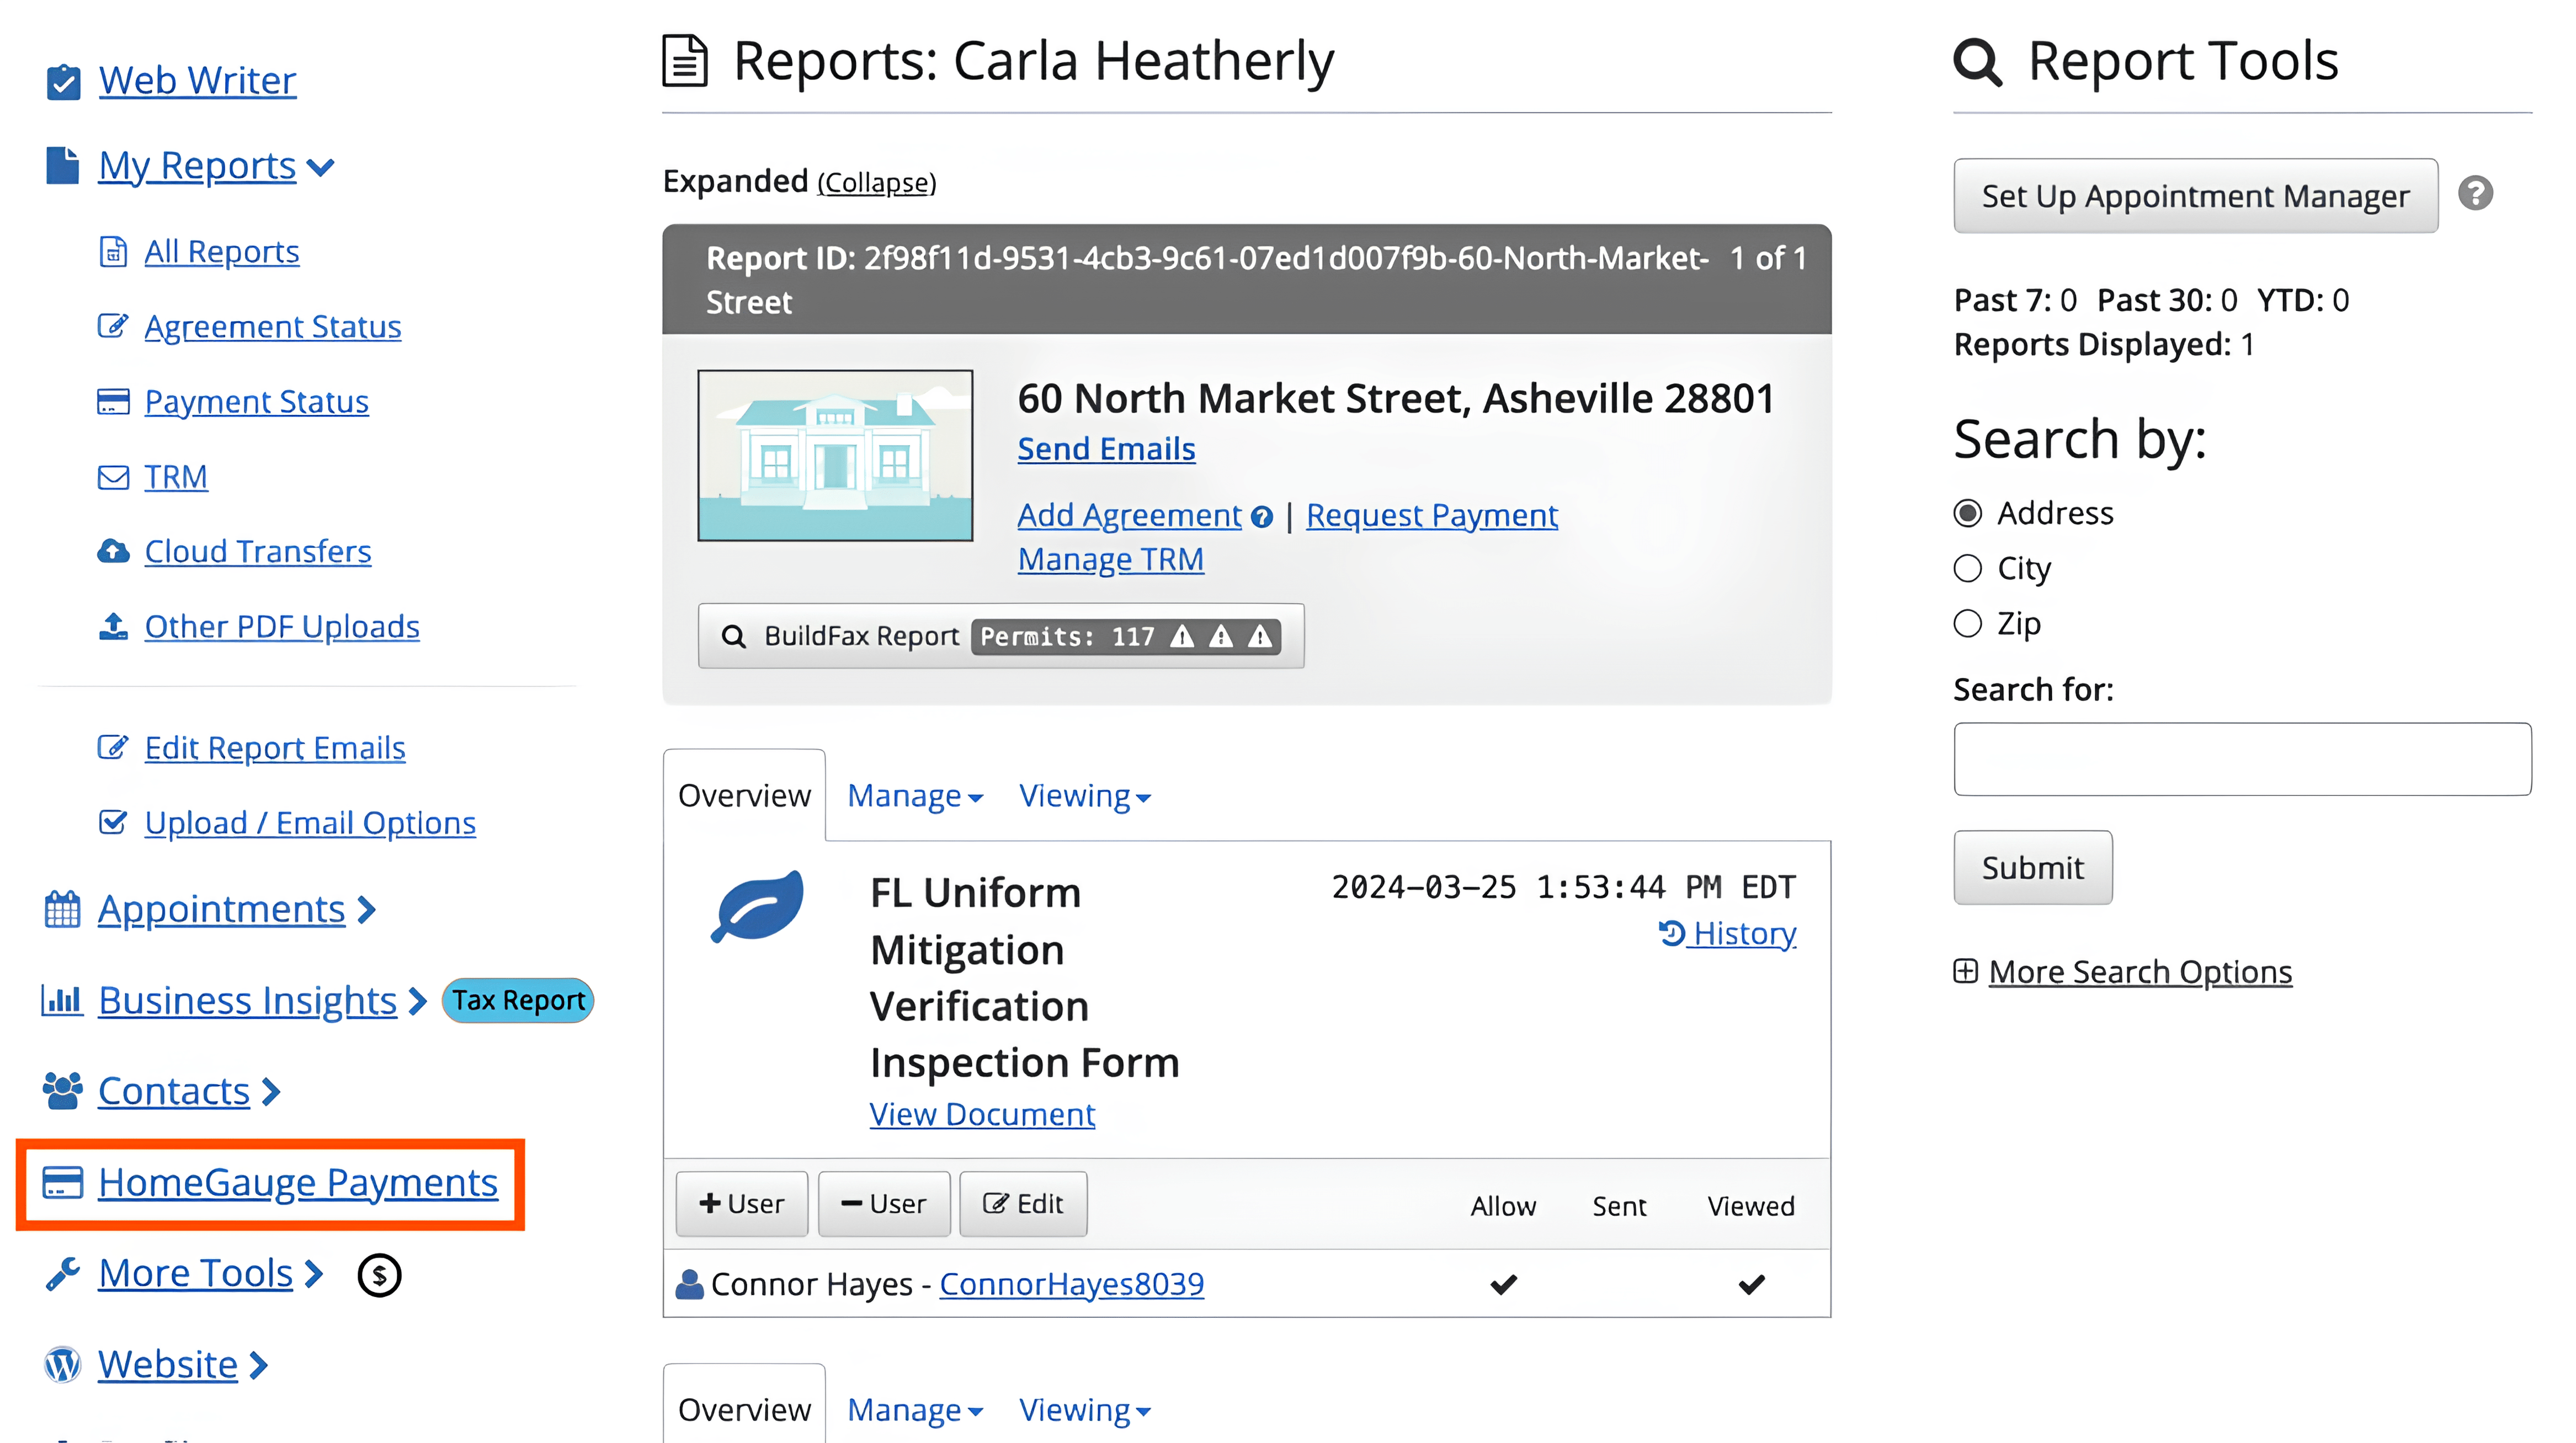Viewport: 2576px width, 1443px height.
Task: Open the Request Payment link
Action: pyautogui.click(x=1431, y=516)
